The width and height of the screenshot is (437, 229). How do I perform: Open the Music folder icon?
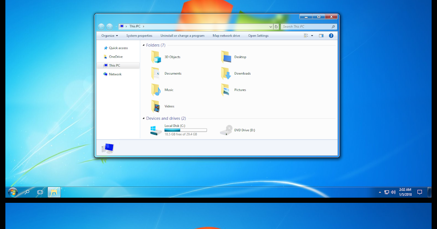point(156,90)
